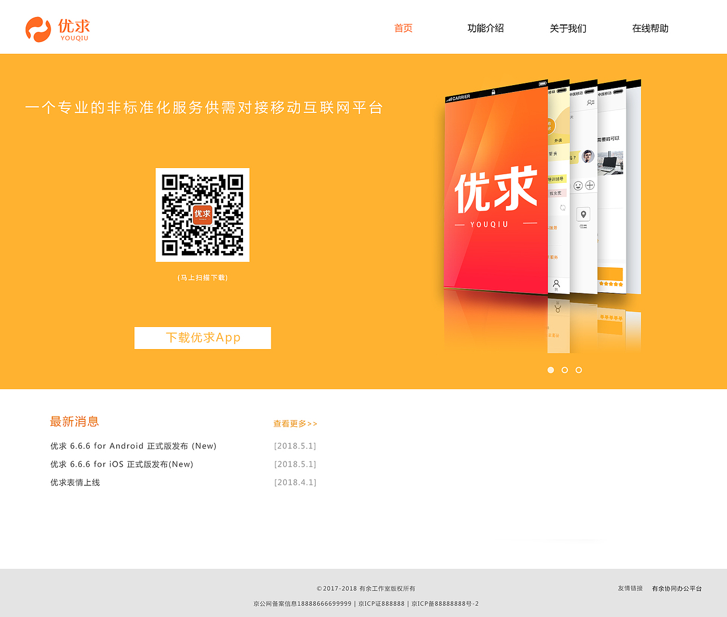Open the 友情链接 footer link
The height and width of the screenshot is (617, 727).
(x=629, y=588)
